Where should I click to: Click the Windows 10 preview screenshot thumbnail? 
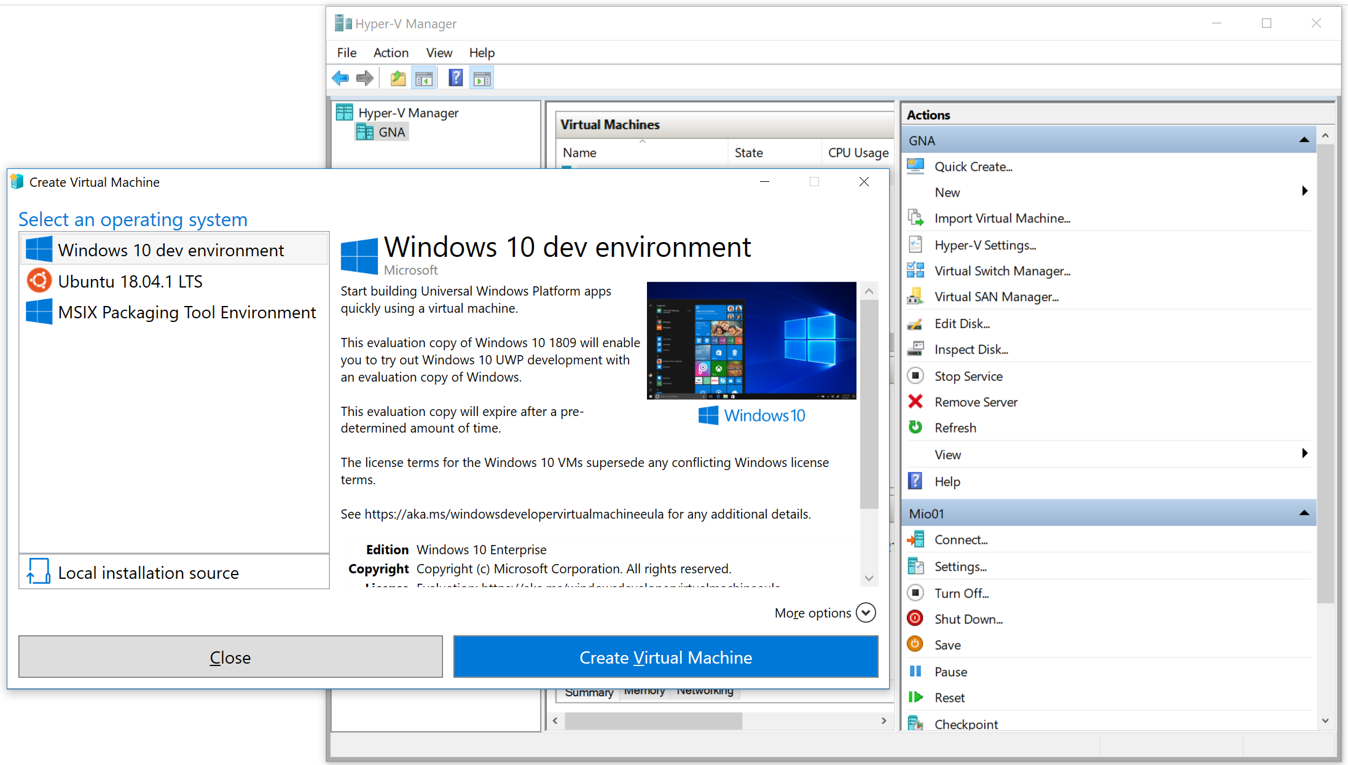(x=751, y=340)
